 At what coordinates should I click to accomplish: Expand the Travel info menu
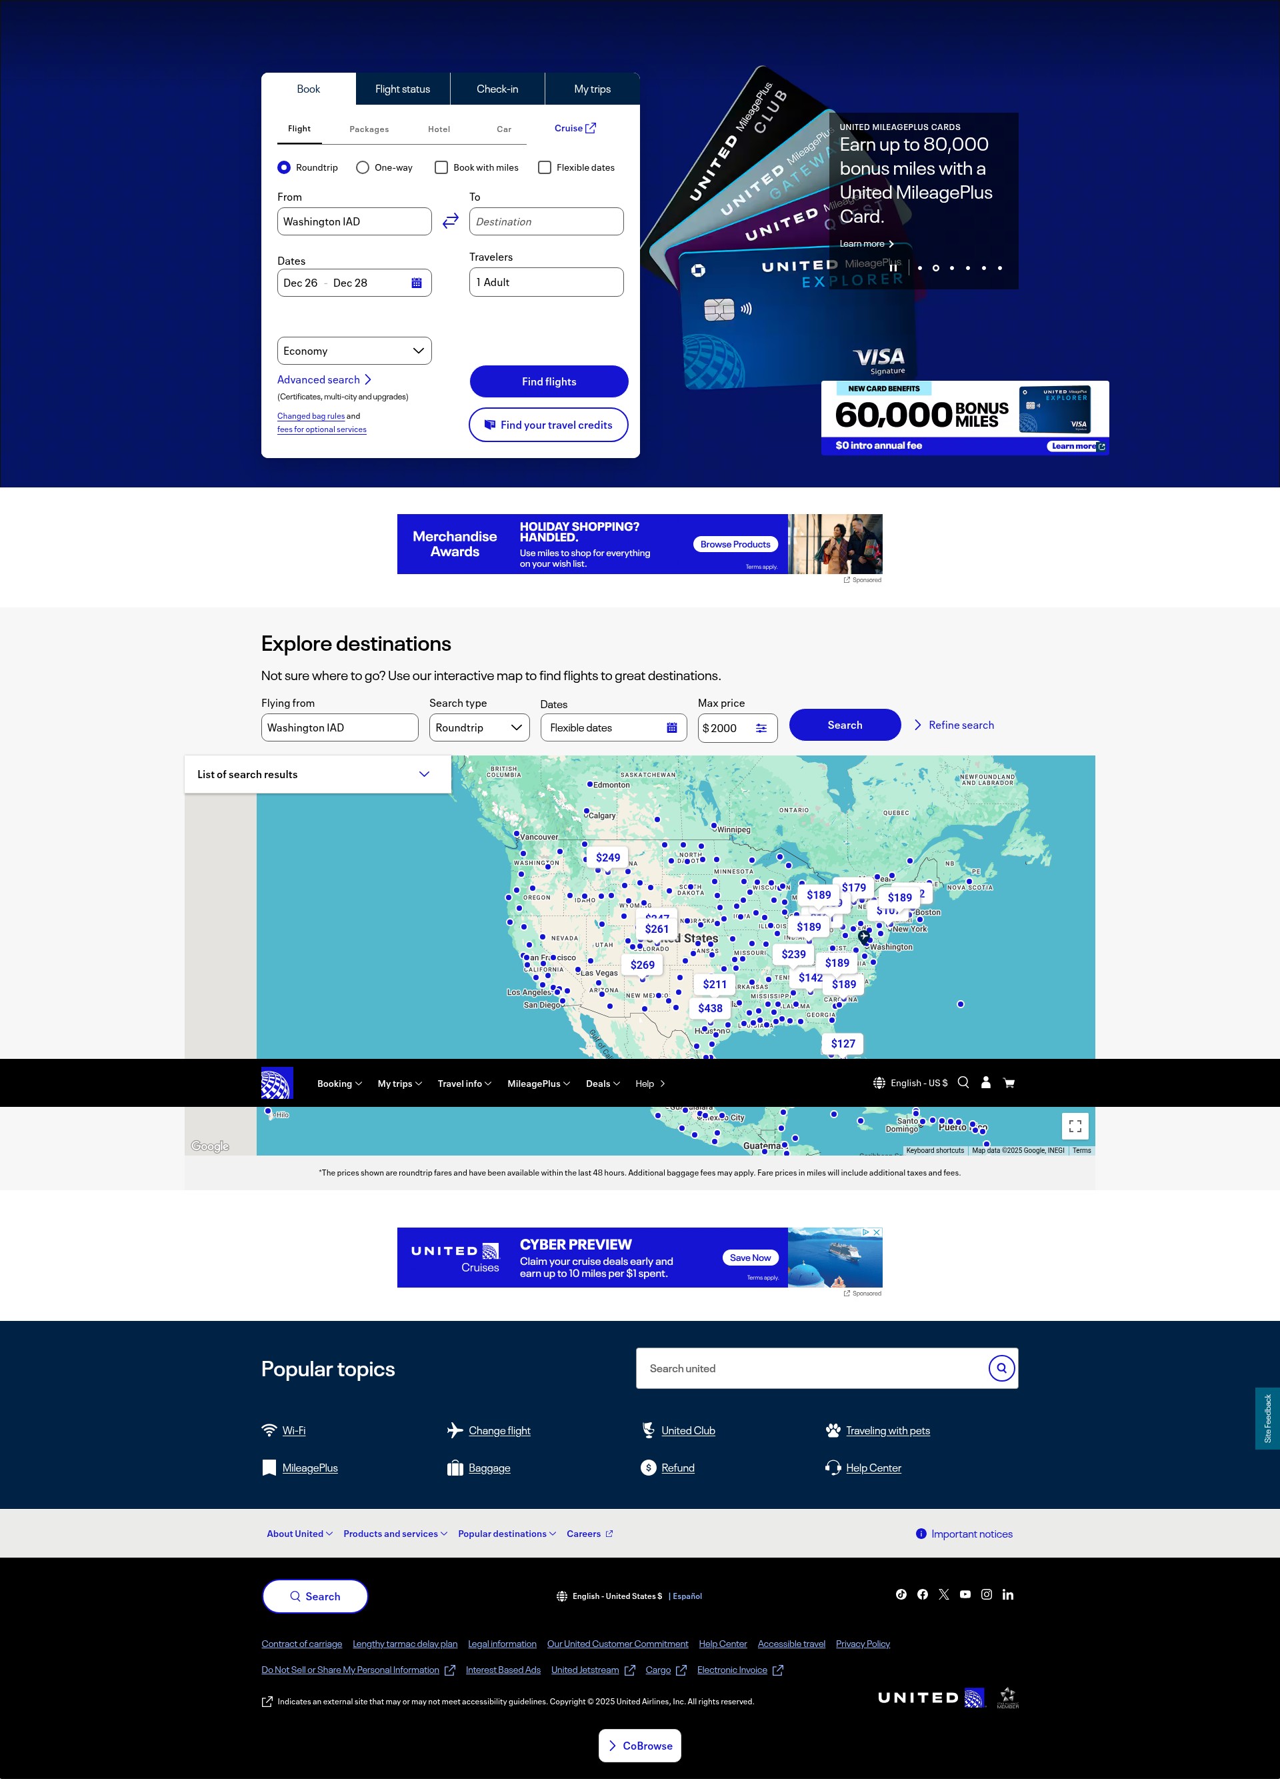pyautogui.click(x=464, y=1084)
